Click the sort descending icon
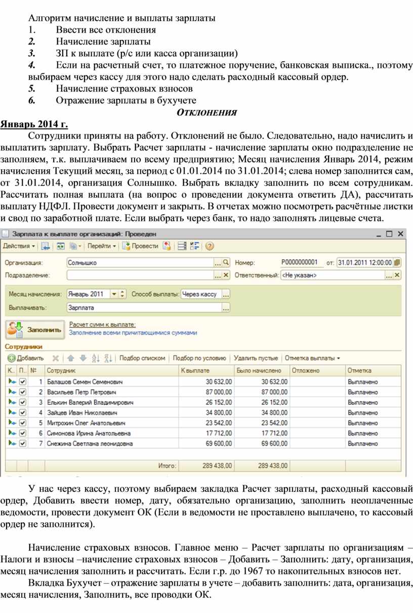 click(x=108, y=358)
